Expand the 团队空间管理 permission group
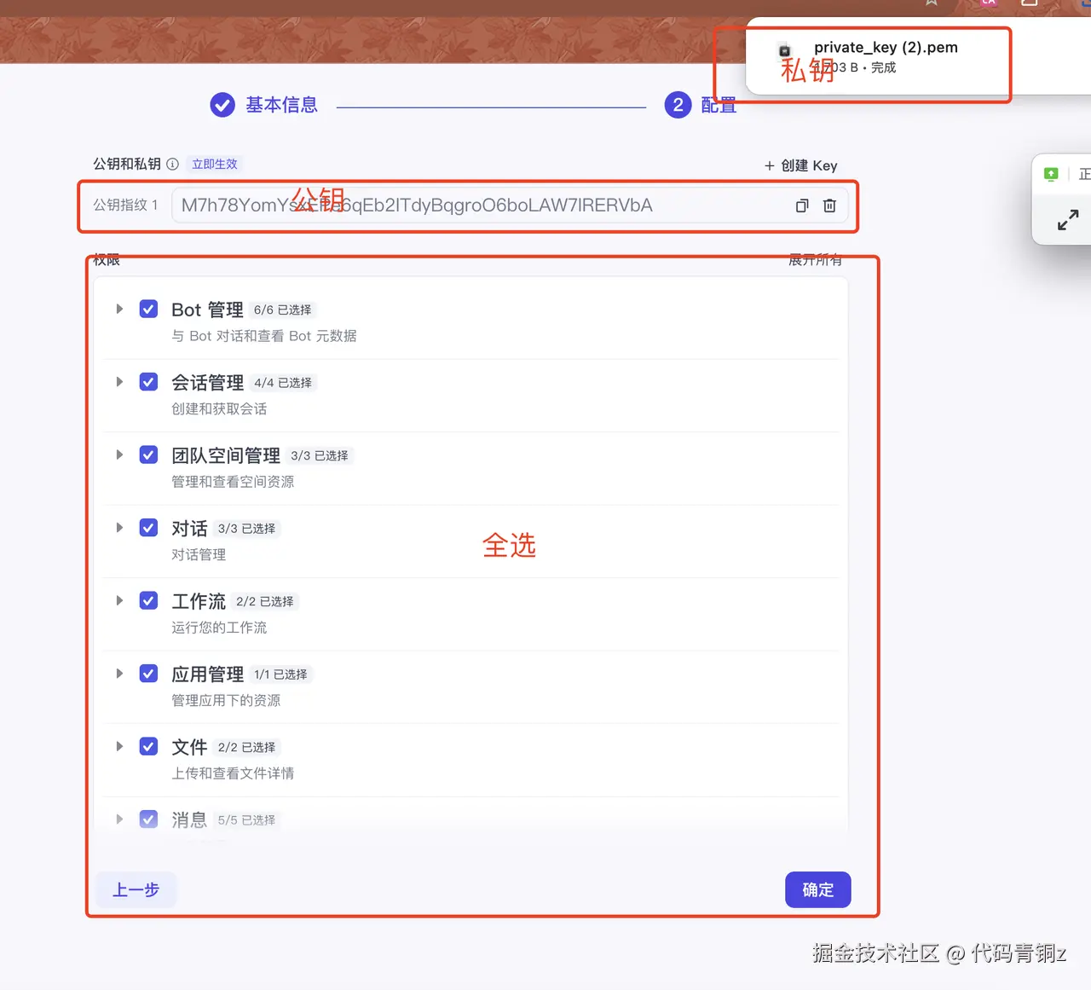The width and height of the screenshot is (1091, 990). [x=119, y=454]
